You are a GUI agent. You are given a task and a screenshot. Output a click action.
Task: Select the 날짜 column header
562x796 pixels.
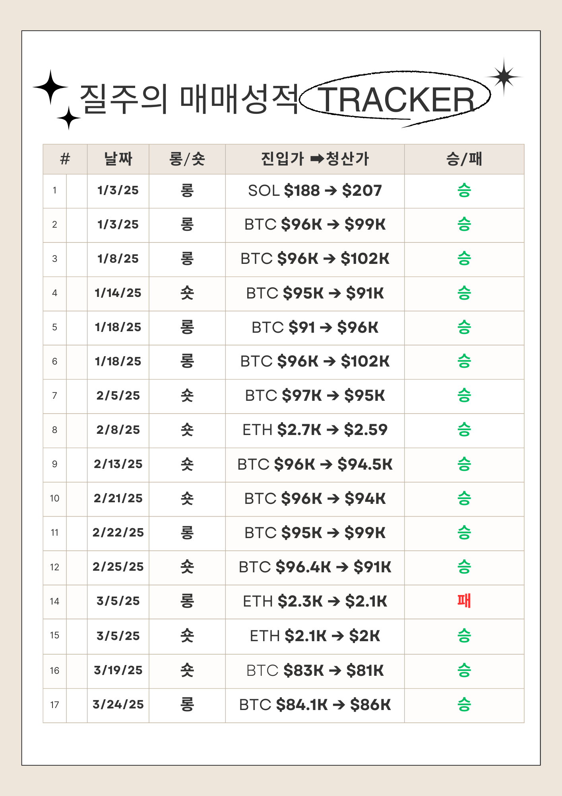pyautogui.click(x=118, y=159)
